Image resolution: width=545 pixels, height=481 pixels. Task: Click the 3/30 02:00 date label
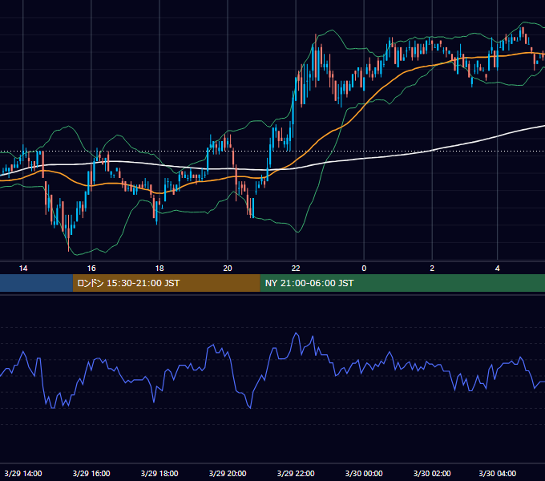[x=432, y=473]
